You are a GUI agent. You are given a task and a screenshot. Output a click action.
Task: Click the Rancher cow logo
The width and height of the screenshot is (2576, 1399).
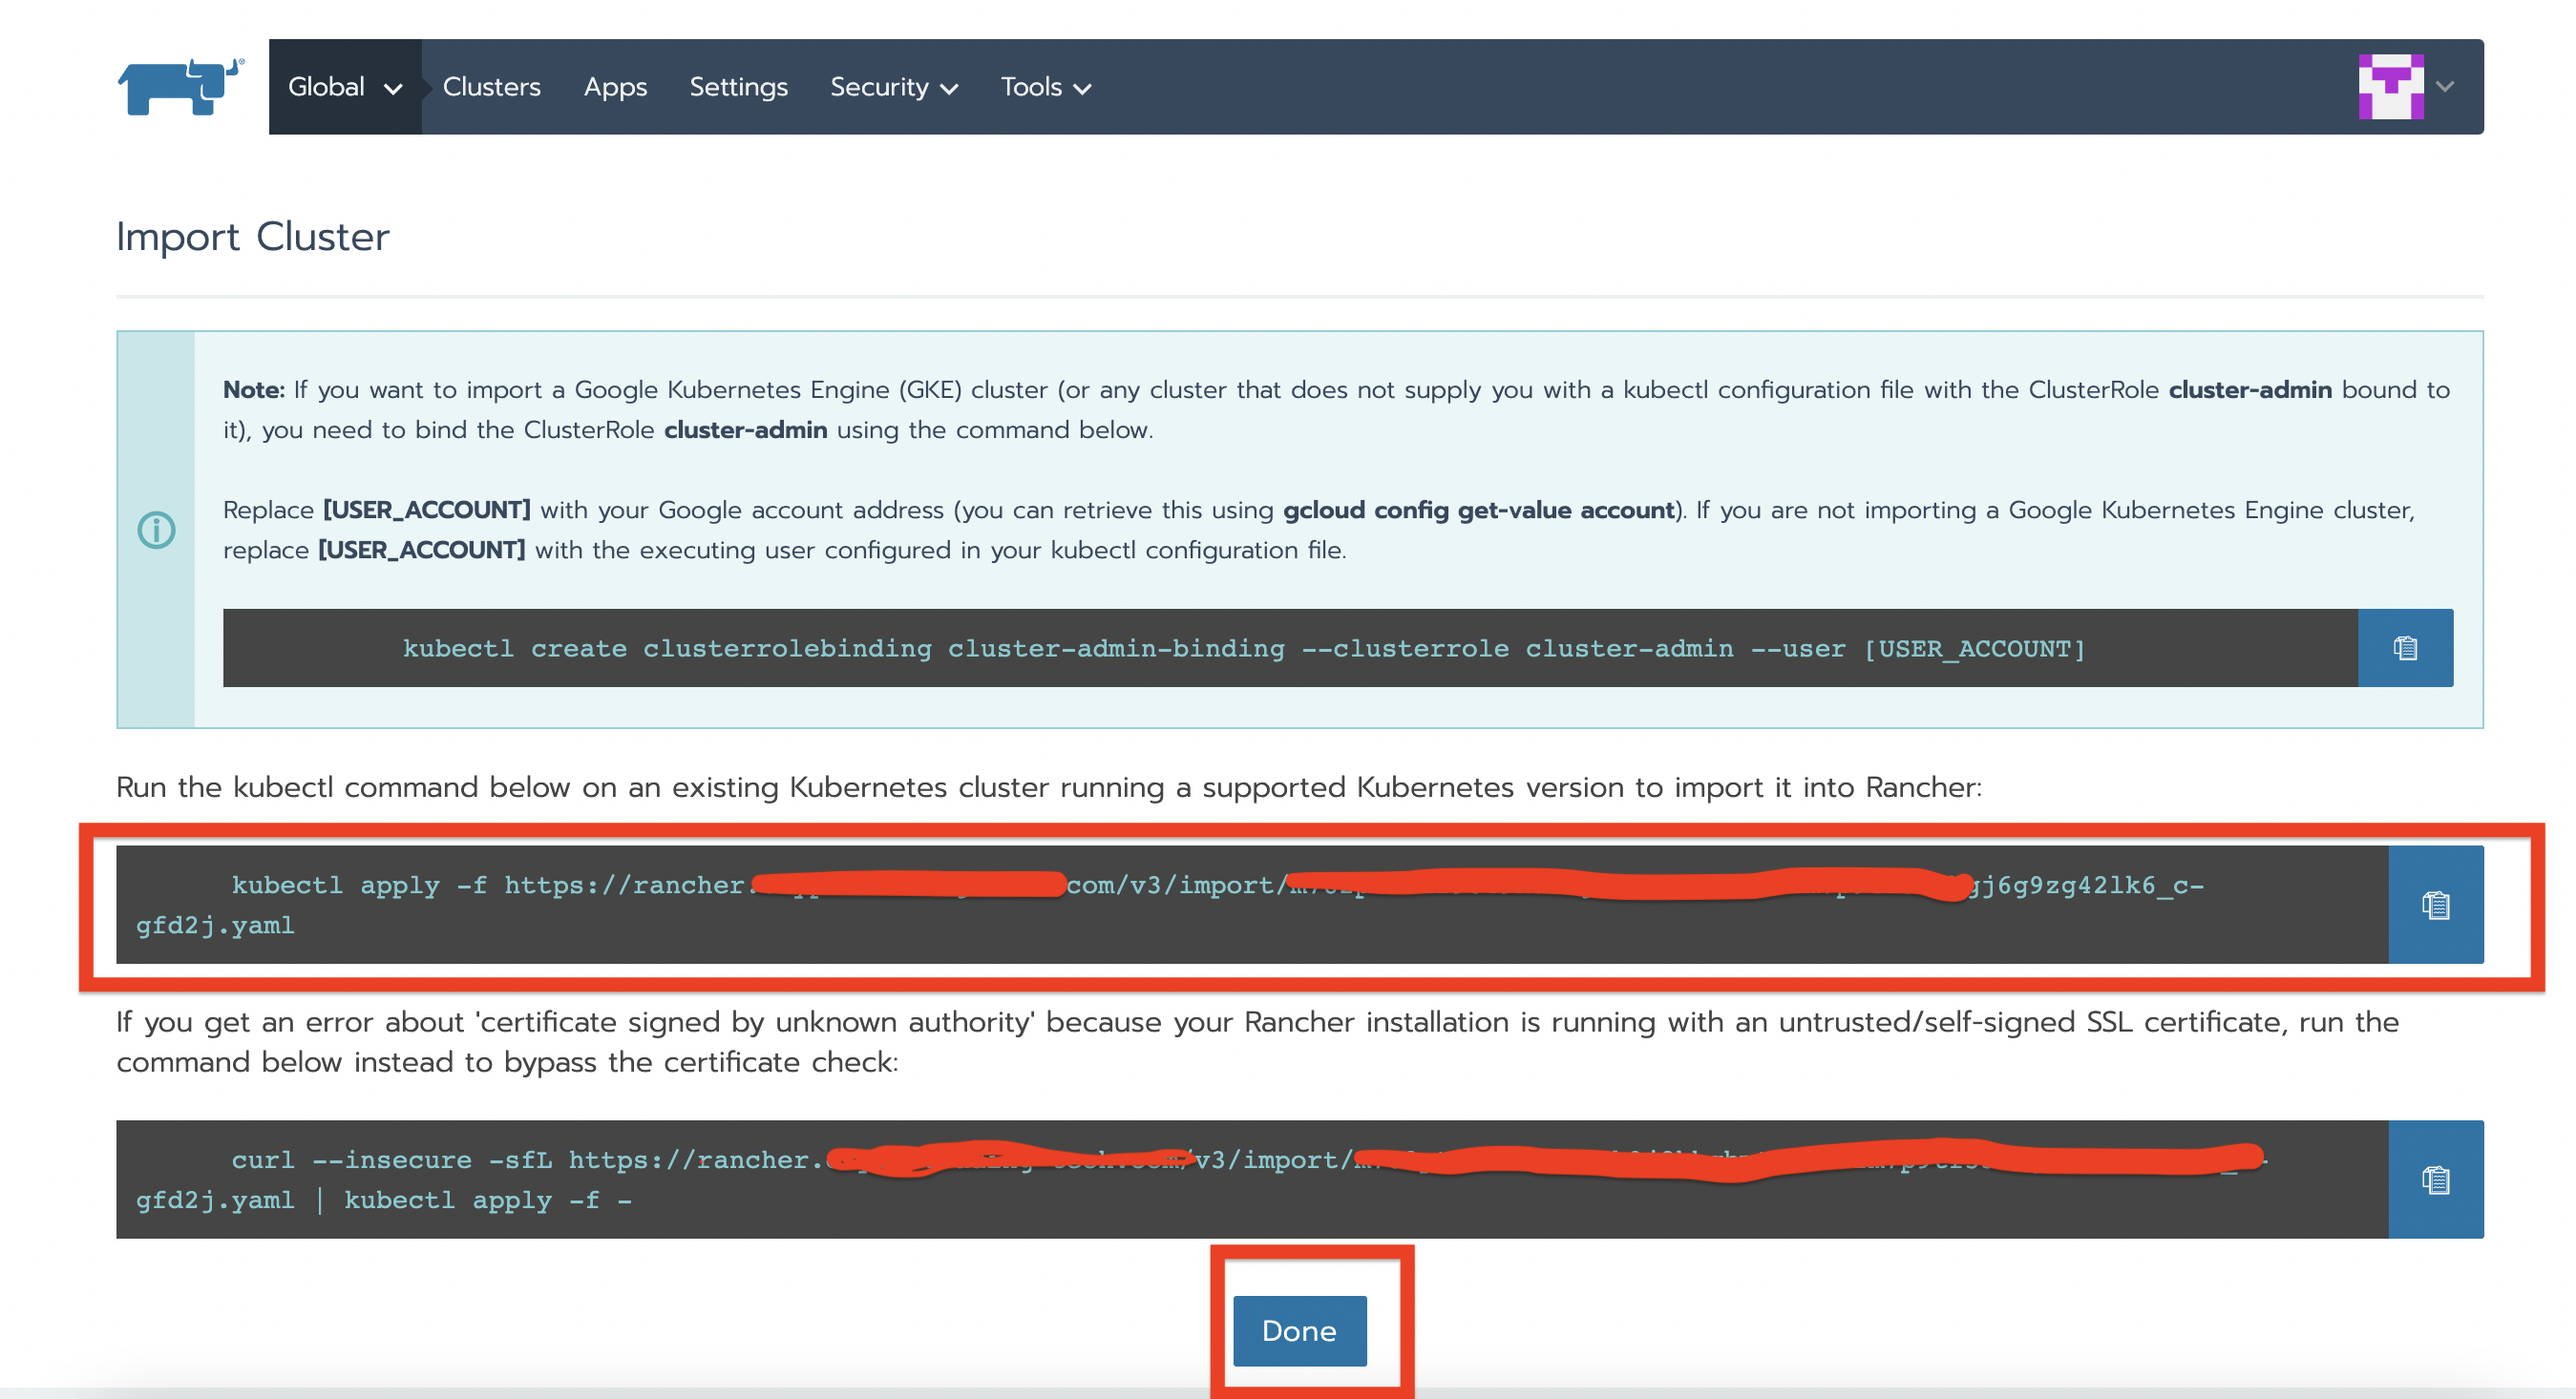point(180,86)
